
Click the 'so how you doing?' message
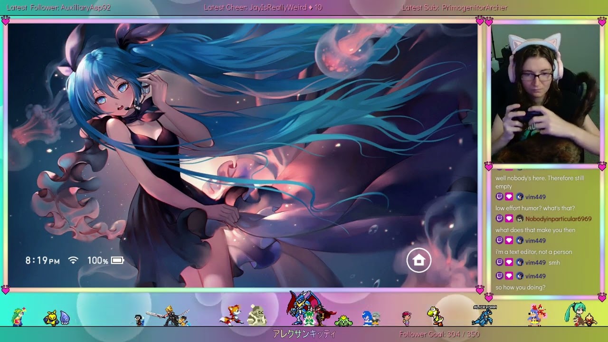click(520, 287)
